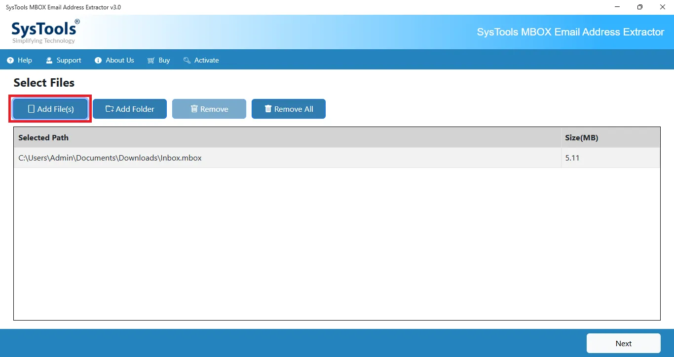
Task: Click the 5.11 size value cell
Action: 610,158
